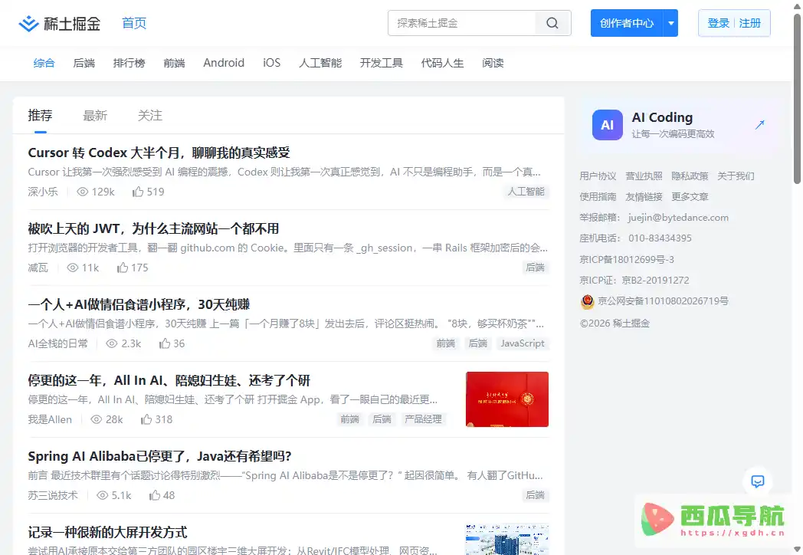The width and height of the screenshot is (803, 555).
Task: Click the JavaScript tag
Action: click(523, 343)
